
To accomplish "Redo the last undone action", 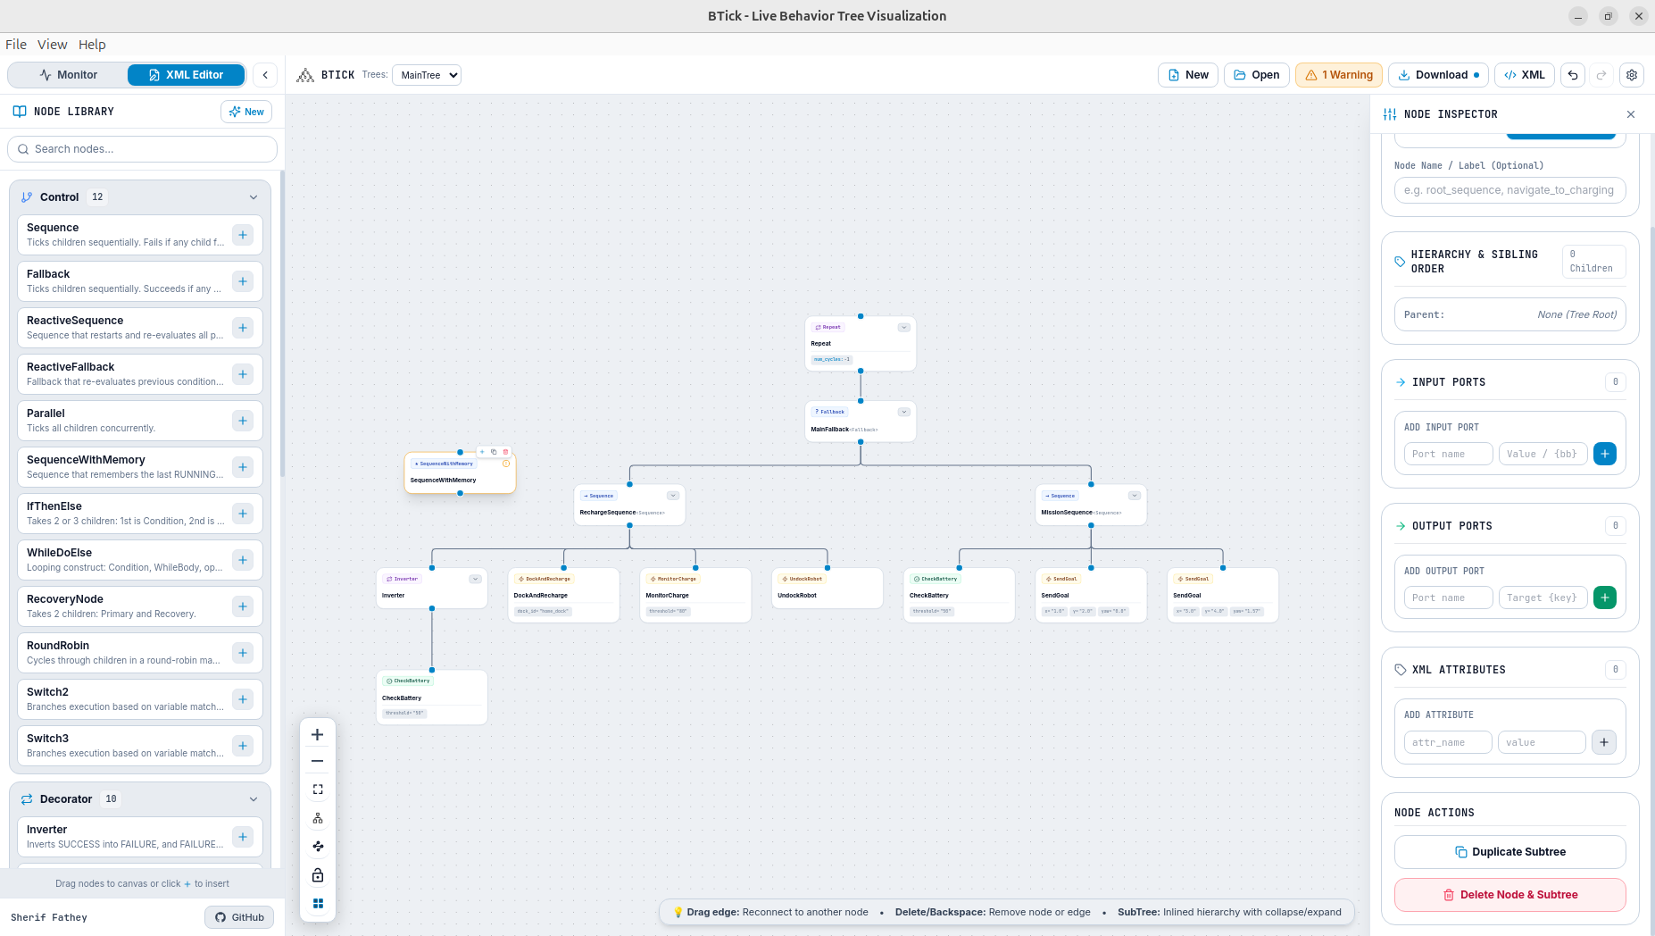I will click(1601, 75).
